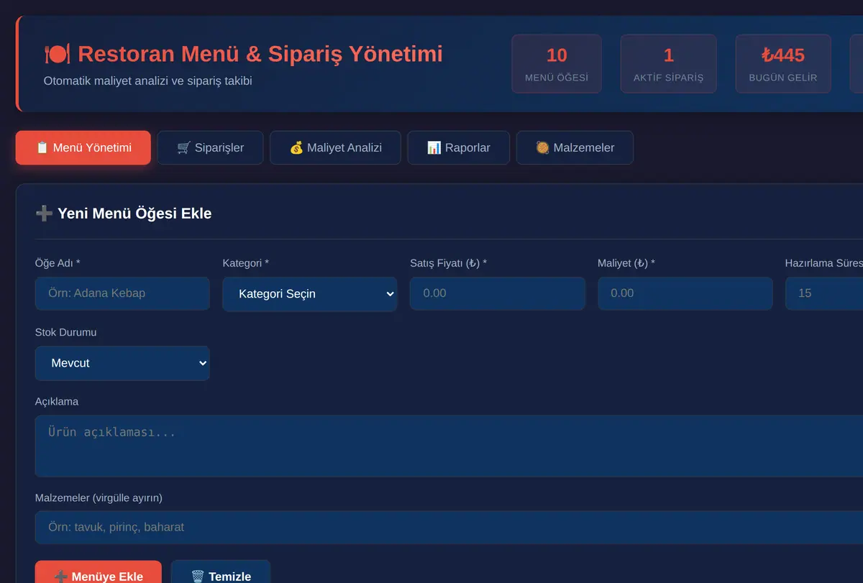Click the 'Malzemeler (virgülle ayırın)' label
This screenshot has width=863, height=583.
(x=99, y=497)
